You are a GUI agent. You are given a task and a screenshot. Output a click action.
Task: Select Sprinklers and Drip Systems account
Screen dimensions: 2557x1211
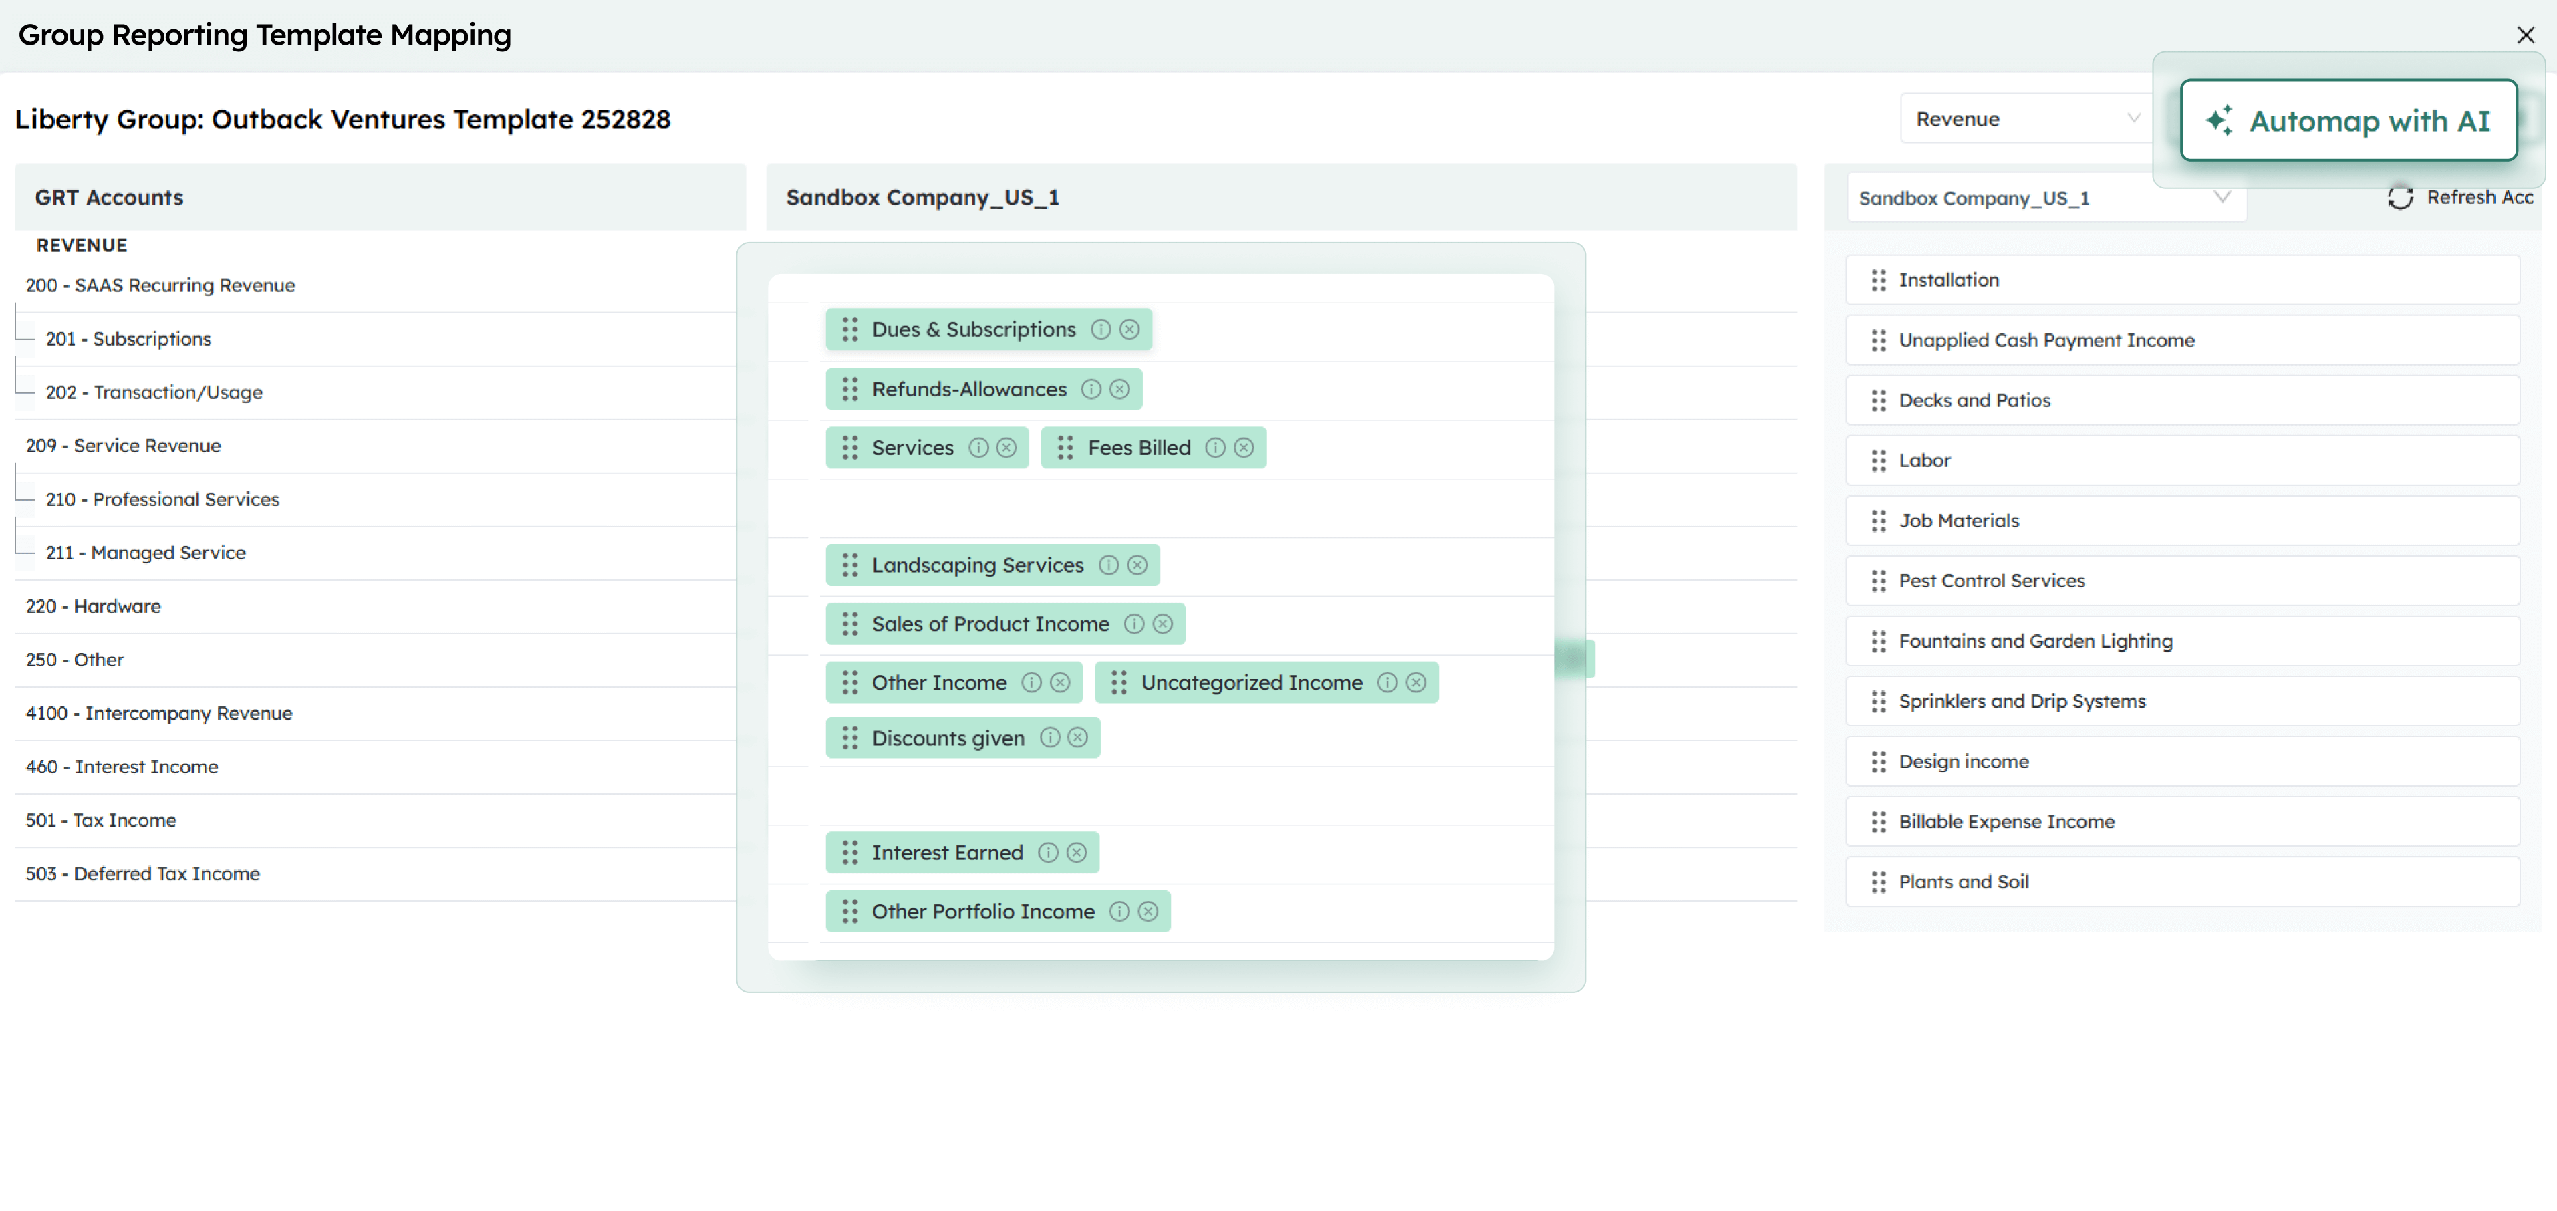click(x=2182, y=701)
